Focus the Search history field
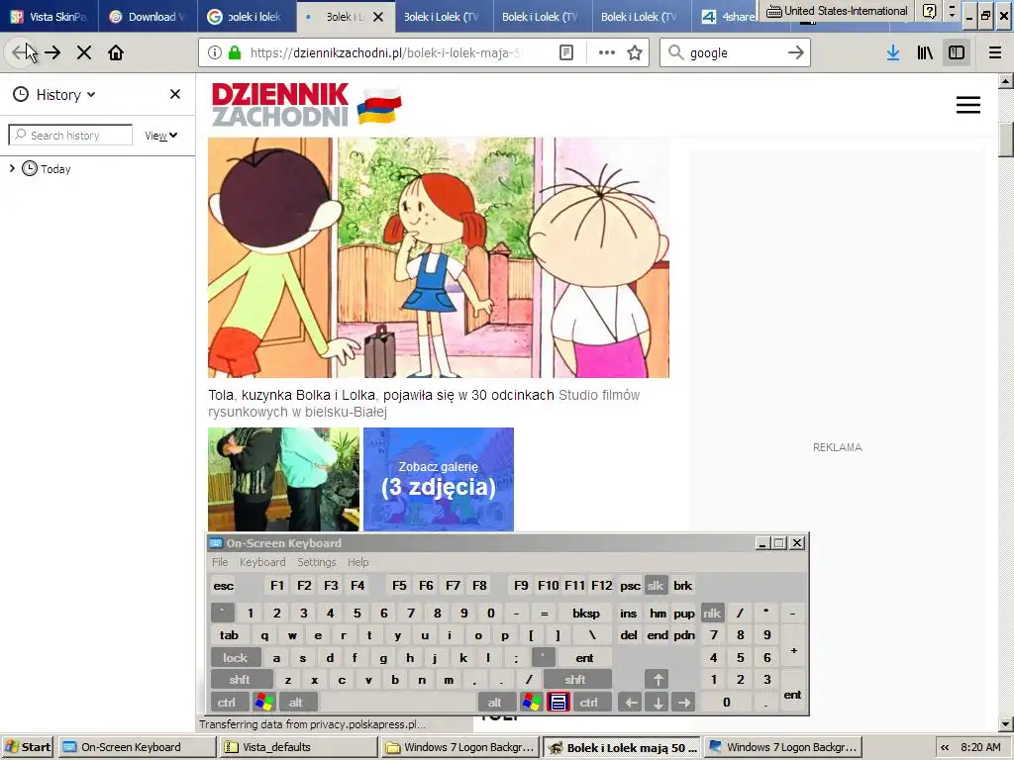Image resolution: width=1014 pixels, height=760 pixels. click(x=70, y=135)
